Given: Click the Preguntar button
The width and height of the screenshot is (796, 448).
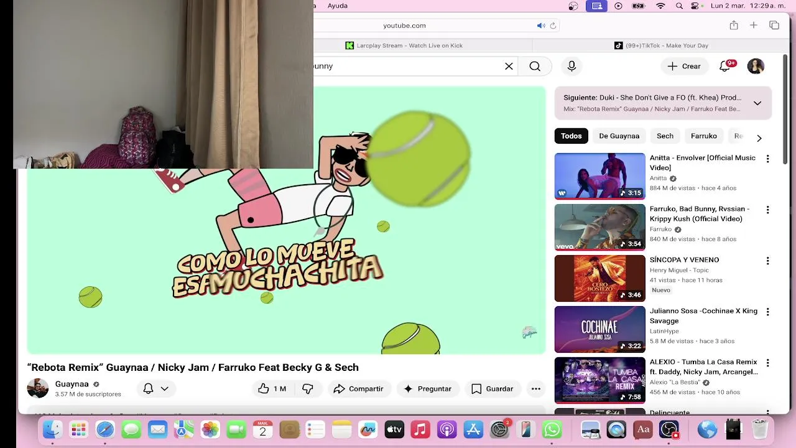Looking at the screenshot, I should tap(427, 389).
